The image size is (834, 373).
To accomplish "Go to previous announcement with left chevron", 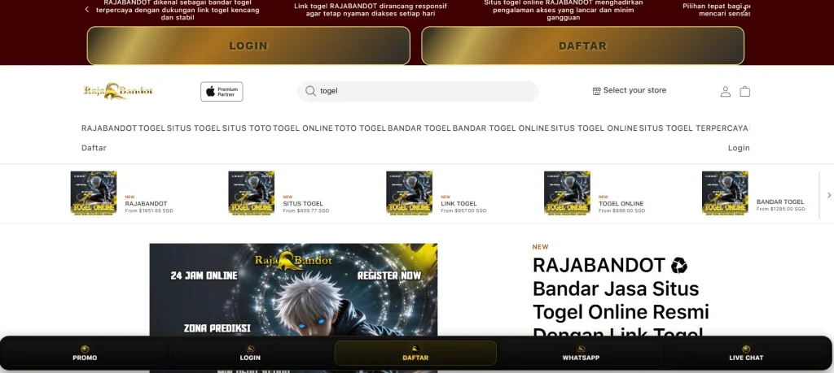I will click(x=87, y=9).
